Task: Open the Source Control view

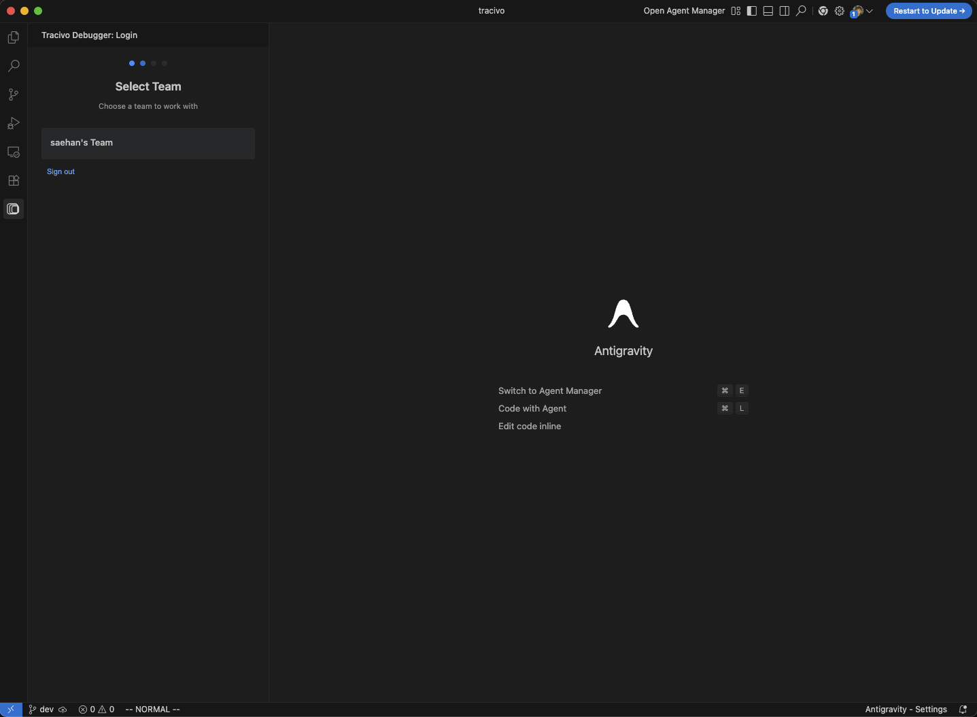Action: [x=13, y=95]
